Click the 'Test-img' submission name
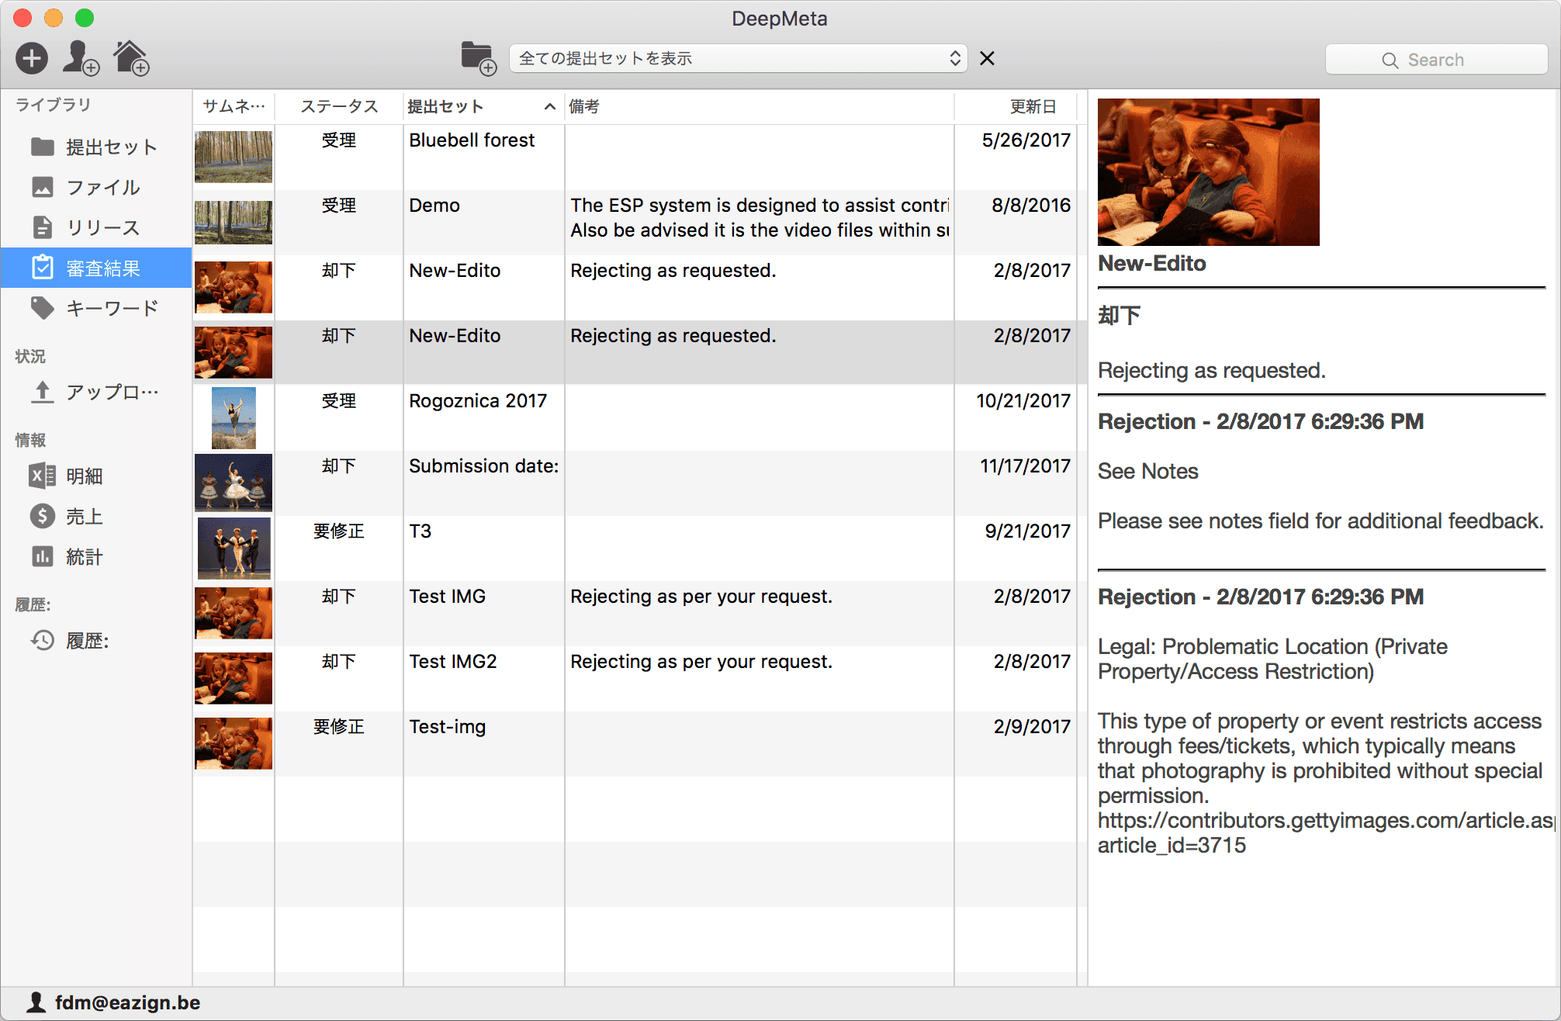This screenshot has width=1561, height=1021. [448, 727]
